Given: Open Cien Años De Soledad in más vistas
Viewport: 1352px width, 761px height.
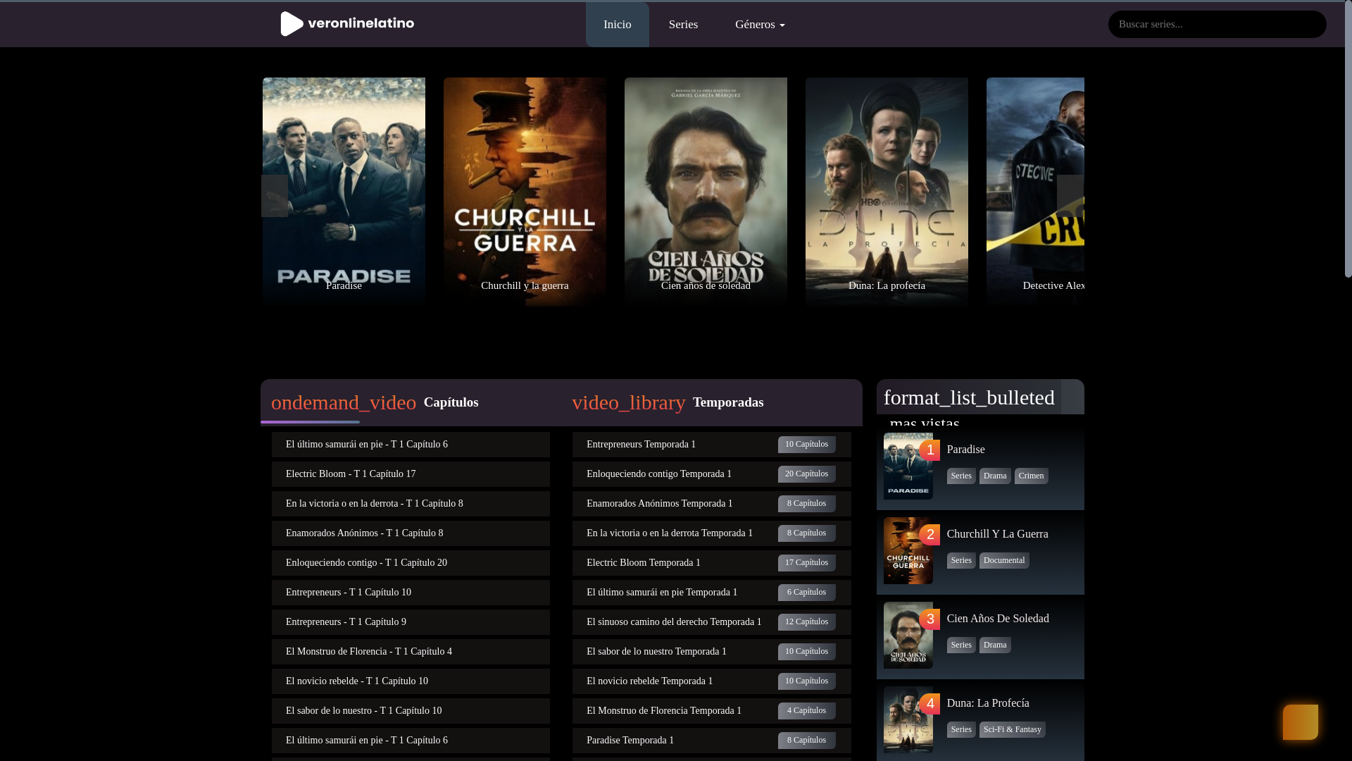Looking at the screenshot, I should (x=998, y=619).
